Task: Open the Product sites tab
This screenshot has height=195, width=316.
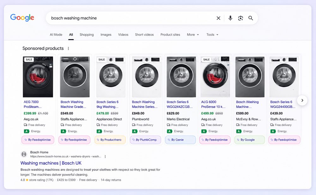Action: 170,35
